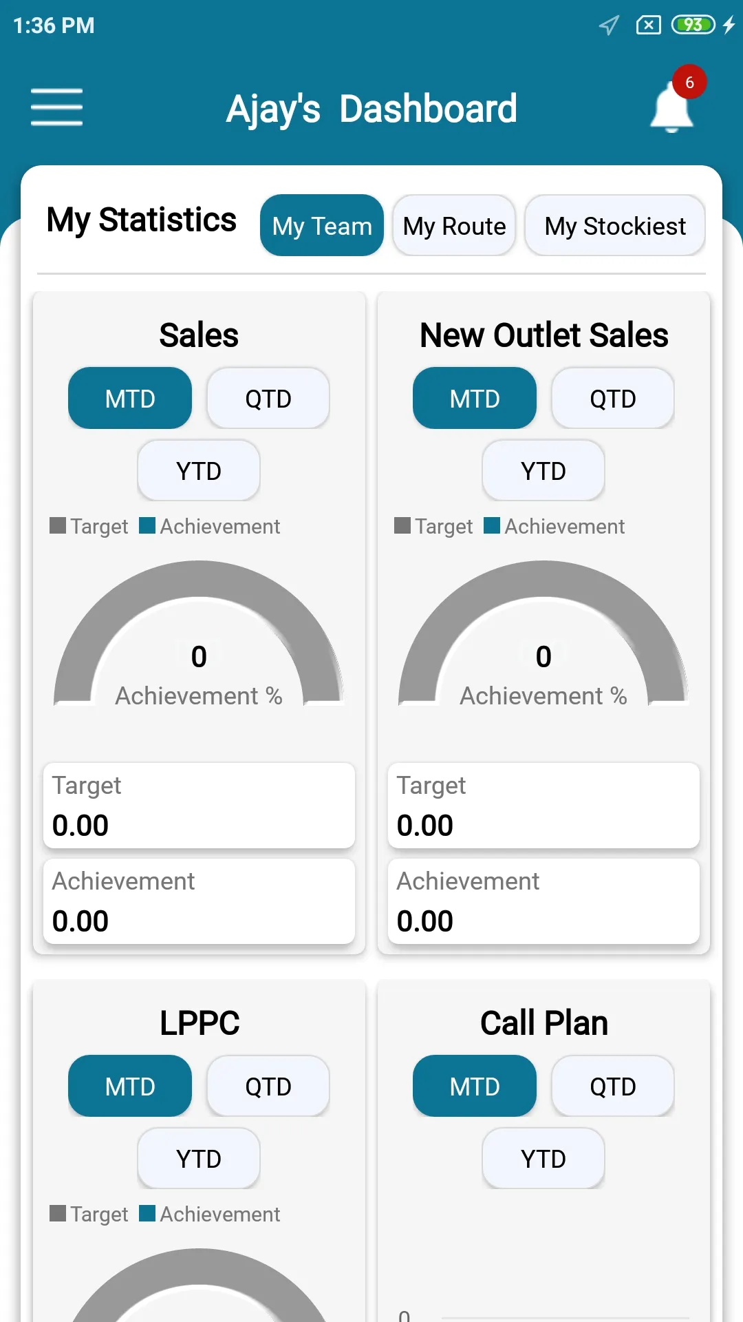
Task: Tap the Sales Target value box
Action: click(199, 805)
